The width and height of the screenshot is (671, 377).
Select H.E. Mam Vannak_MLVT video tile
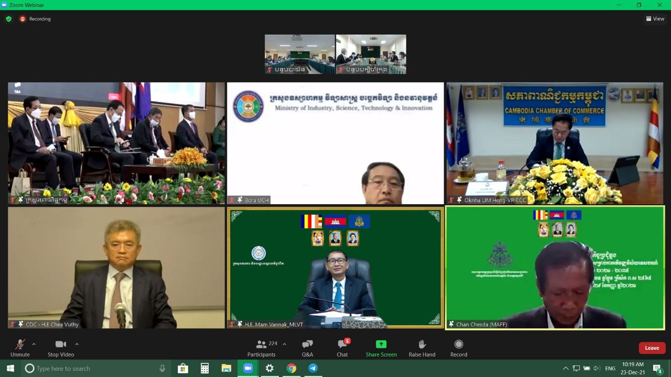(x=335, y=268)
